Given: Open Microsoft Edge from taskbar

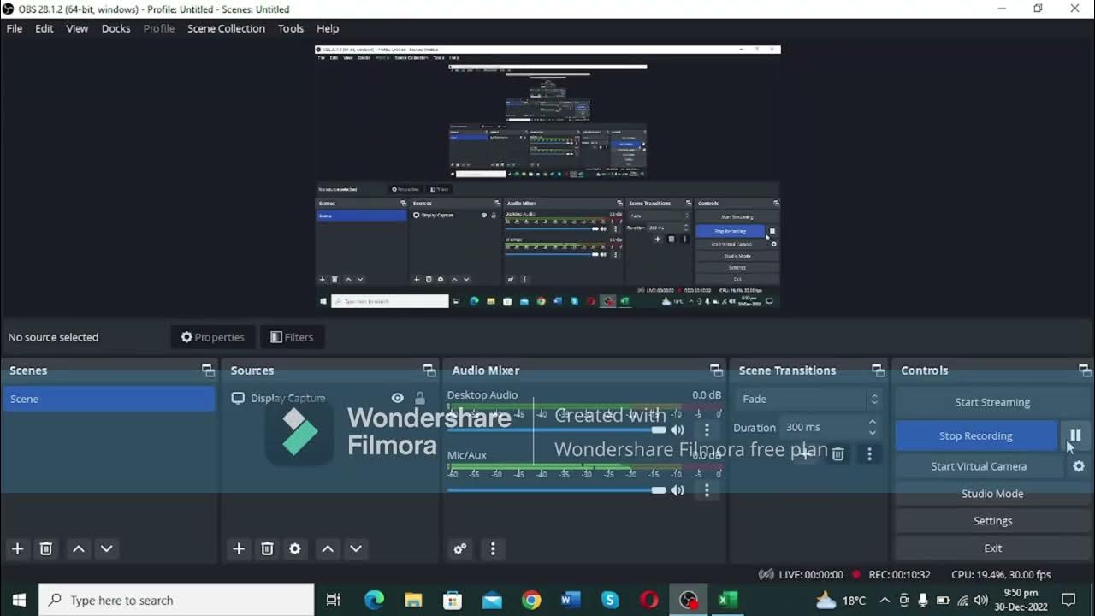Looking at the screenshot, I should pyautogui.click(x=374, y=600).
